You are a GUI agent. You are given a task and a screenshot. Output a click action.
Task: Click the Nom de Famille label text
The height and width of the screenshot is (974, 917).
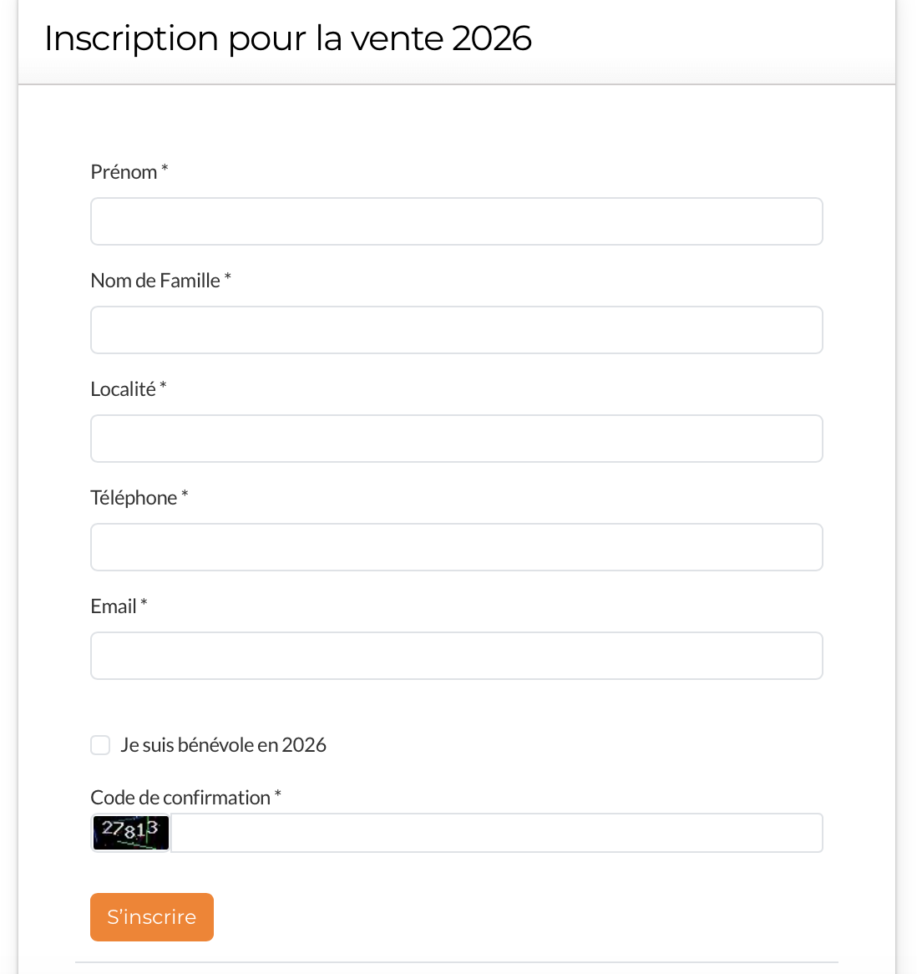(155, 281)
